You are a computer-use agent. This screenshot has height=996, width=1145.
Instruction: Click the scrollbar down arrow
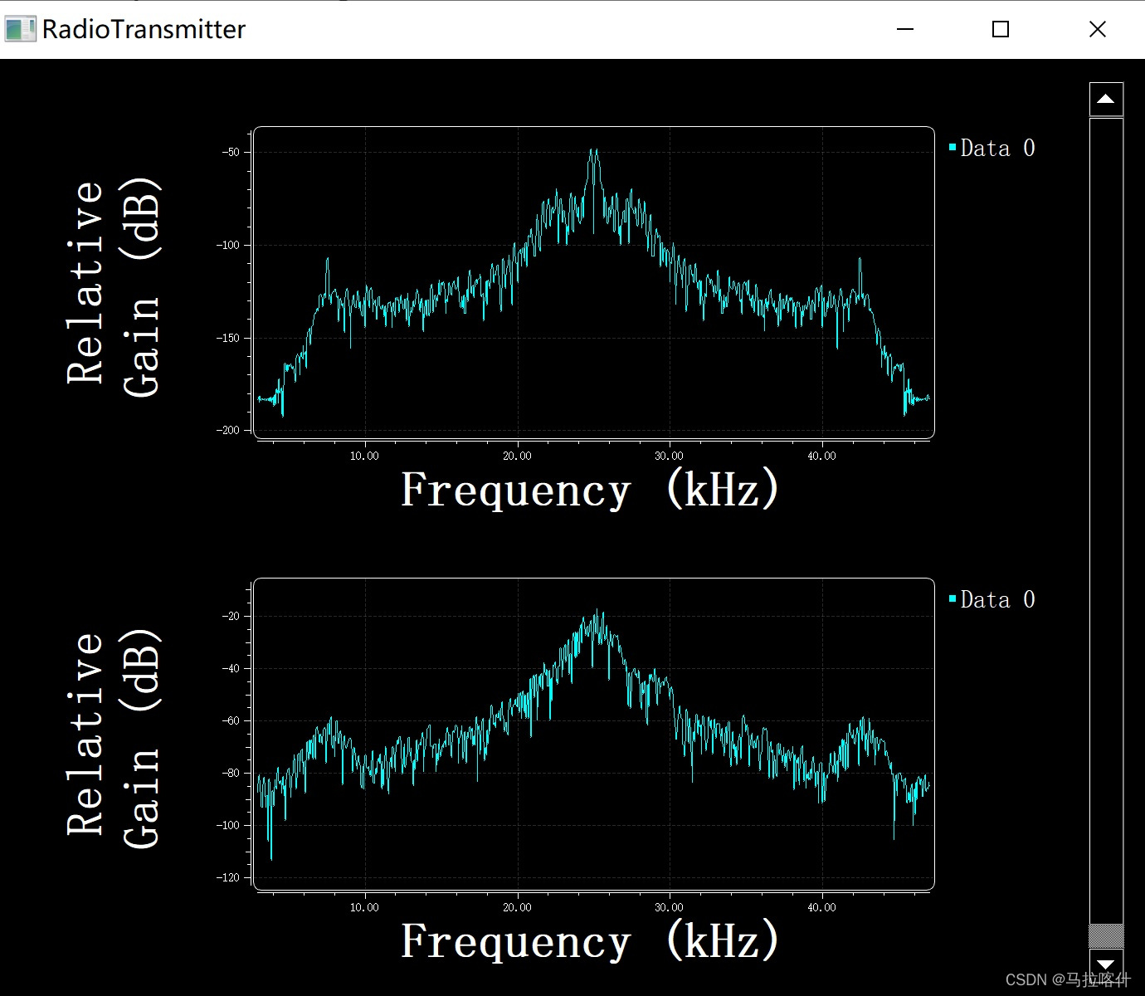(1104, 964)
